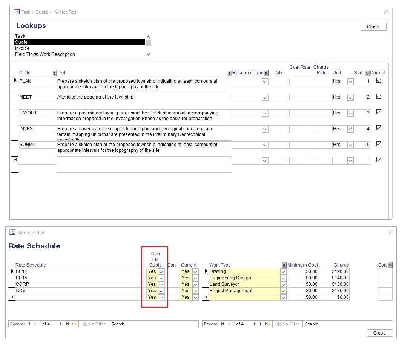Toggle Current checkbox for LAYOUT row
The image size is (402, 347).
pos(379,112)
